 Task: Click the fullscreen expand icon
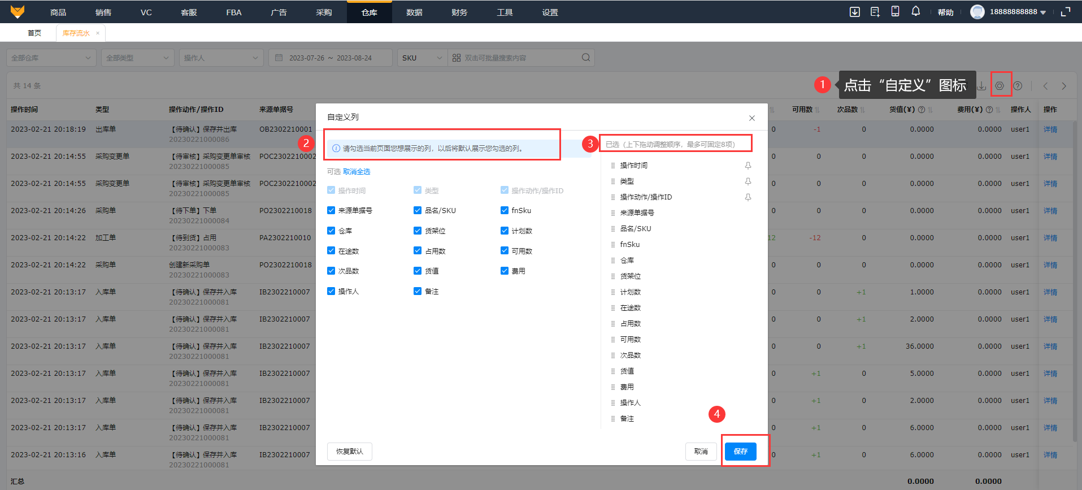[1066, 12]
